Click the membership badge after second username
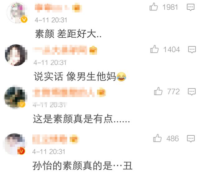199x173 pixels. pos(93,50)
